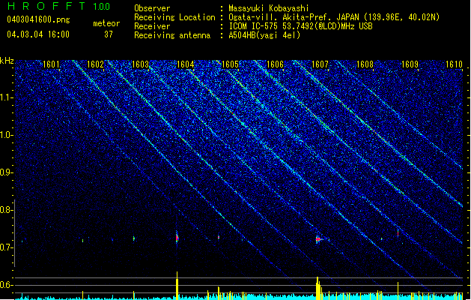Click the 1608 time axis marker
This screenshot has width=471, height=300.
(365, 64)
